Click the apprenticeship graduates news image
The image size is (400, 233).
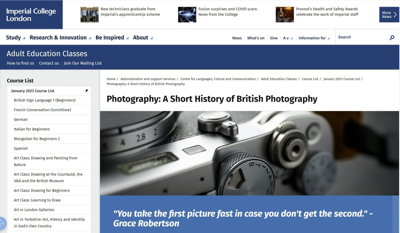tap(89, 14)
